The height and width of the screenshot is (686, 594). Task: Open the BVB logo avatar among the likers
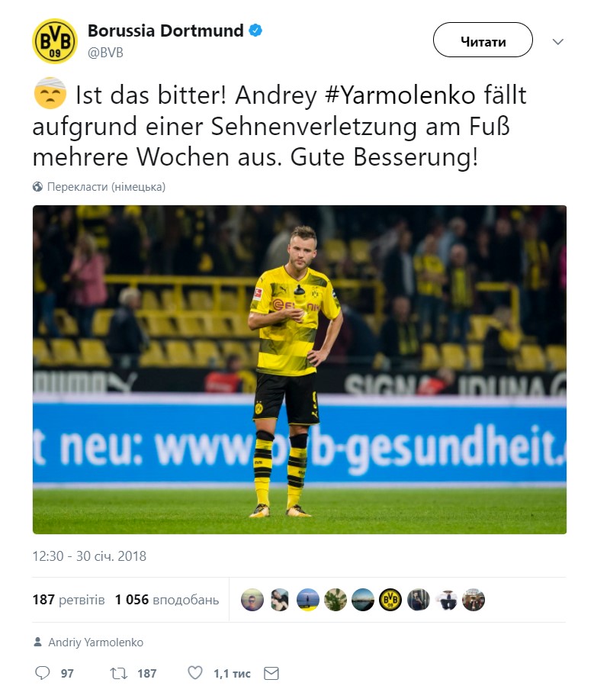(x=390, y=599)
